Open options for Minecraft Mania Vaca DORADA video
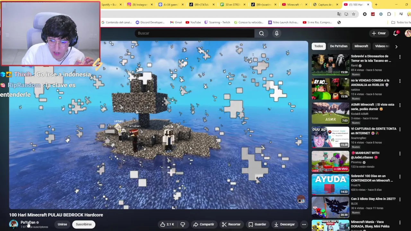 pyautogui.click(x=400, y=223)
